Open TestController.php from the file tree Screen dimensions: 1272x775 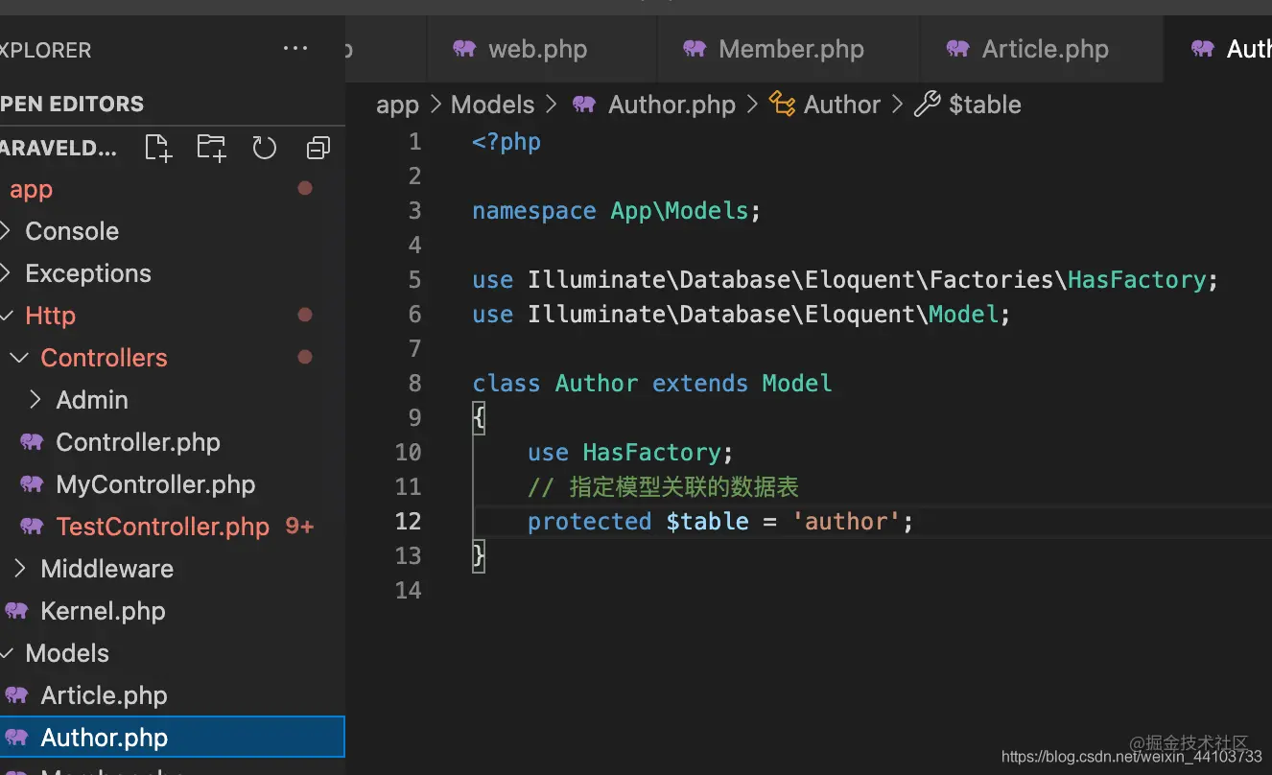pos(163,527)
